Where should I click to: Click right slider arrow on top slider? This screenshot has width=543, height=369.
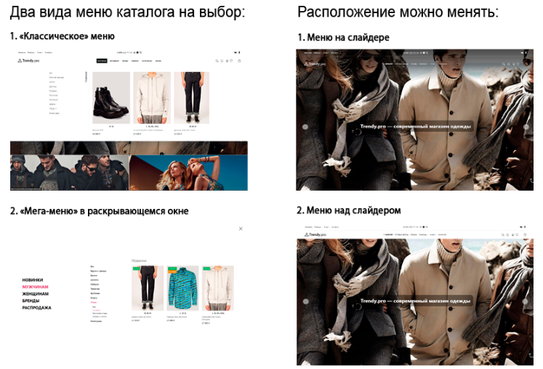point(526,127)
